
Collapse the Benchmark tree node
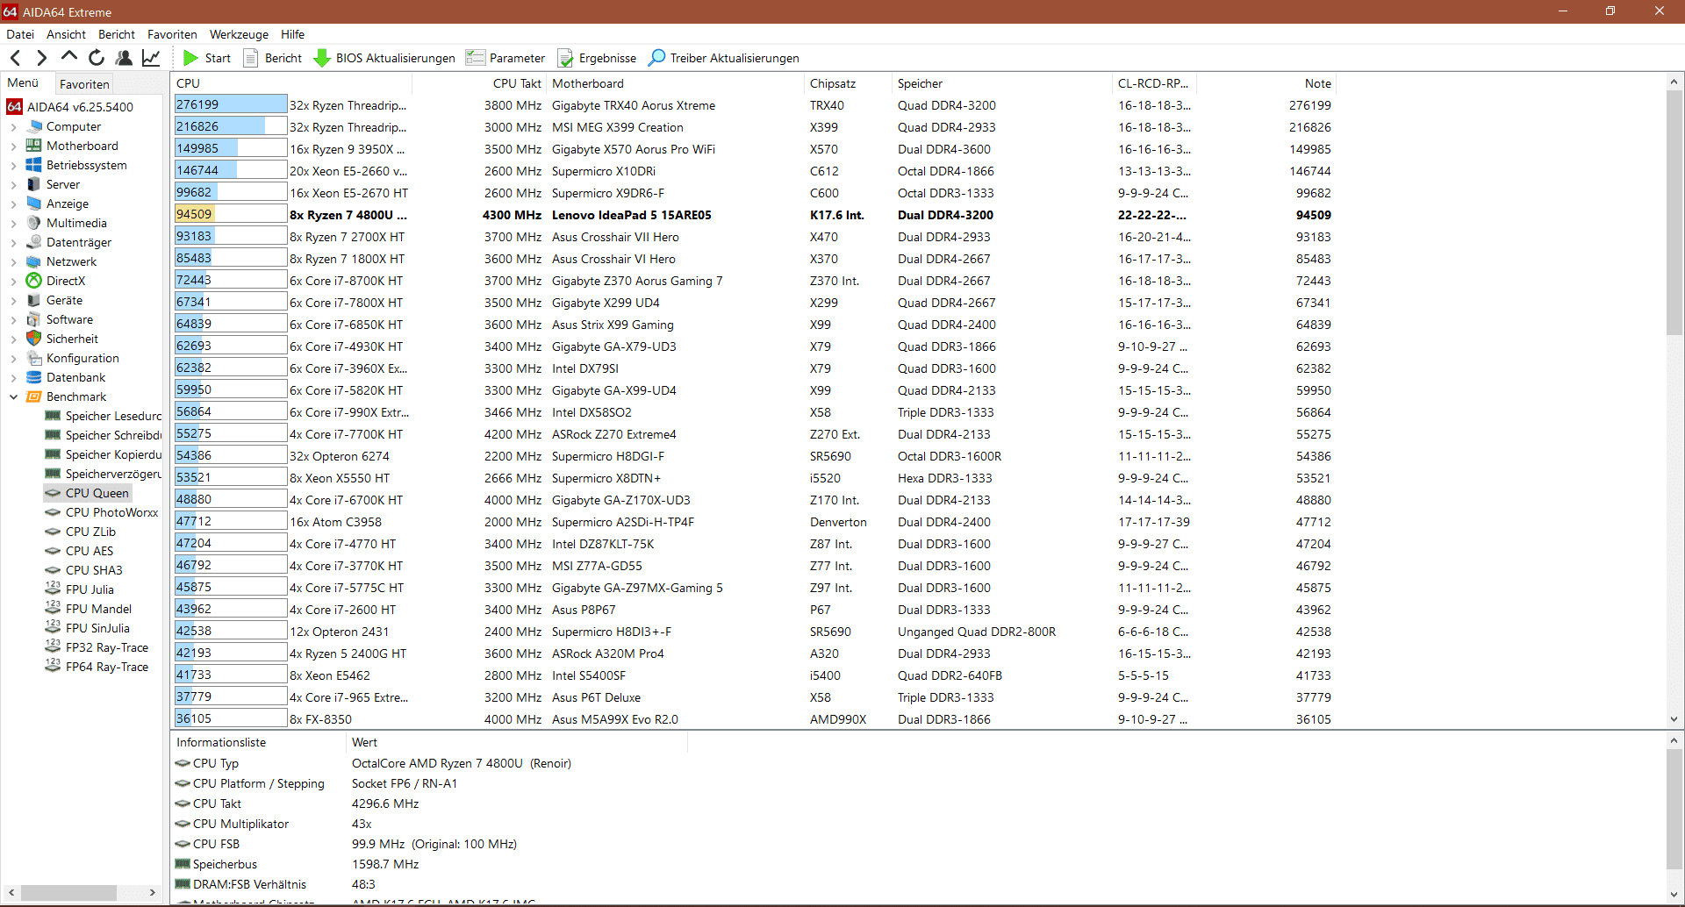[13, 396]
